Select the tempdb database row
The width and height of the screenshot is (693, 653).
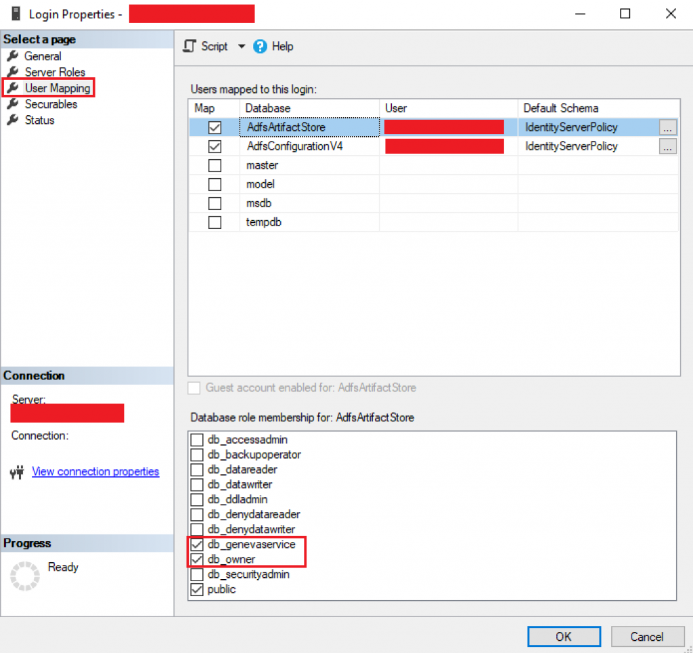click(x=434, y=222)
